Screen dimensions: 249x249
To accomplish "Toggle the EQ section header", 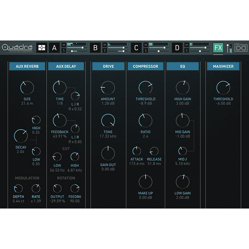I will pyautogui.click(x=183, y=66).
